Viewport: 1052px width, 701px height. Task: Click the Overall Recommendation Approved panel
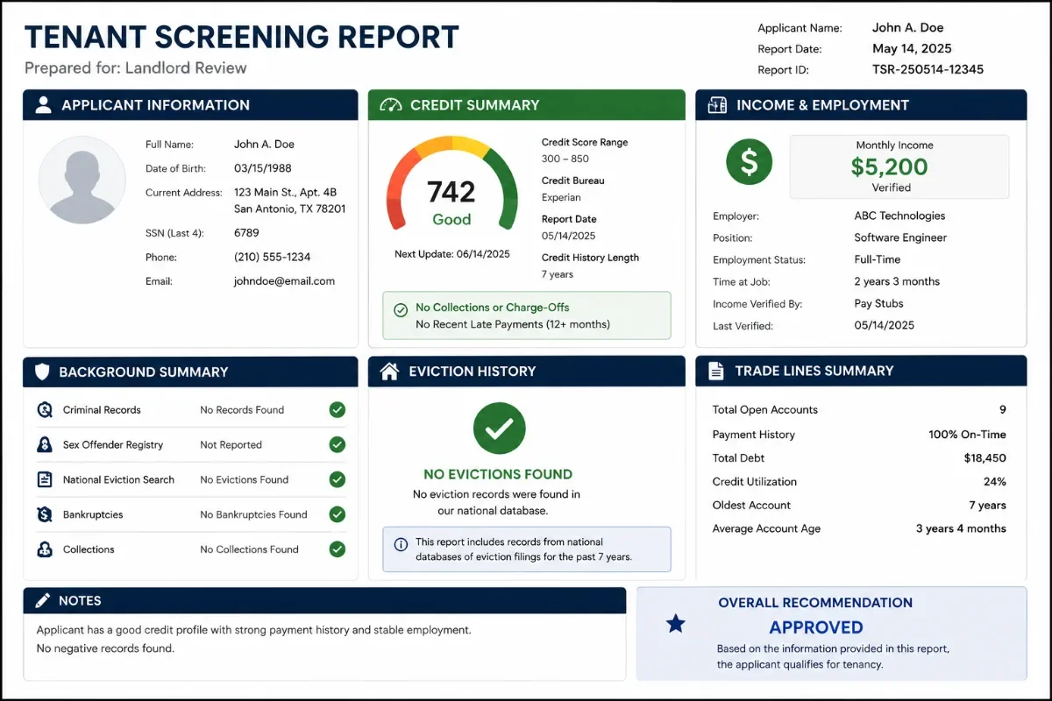coord(831,634)
